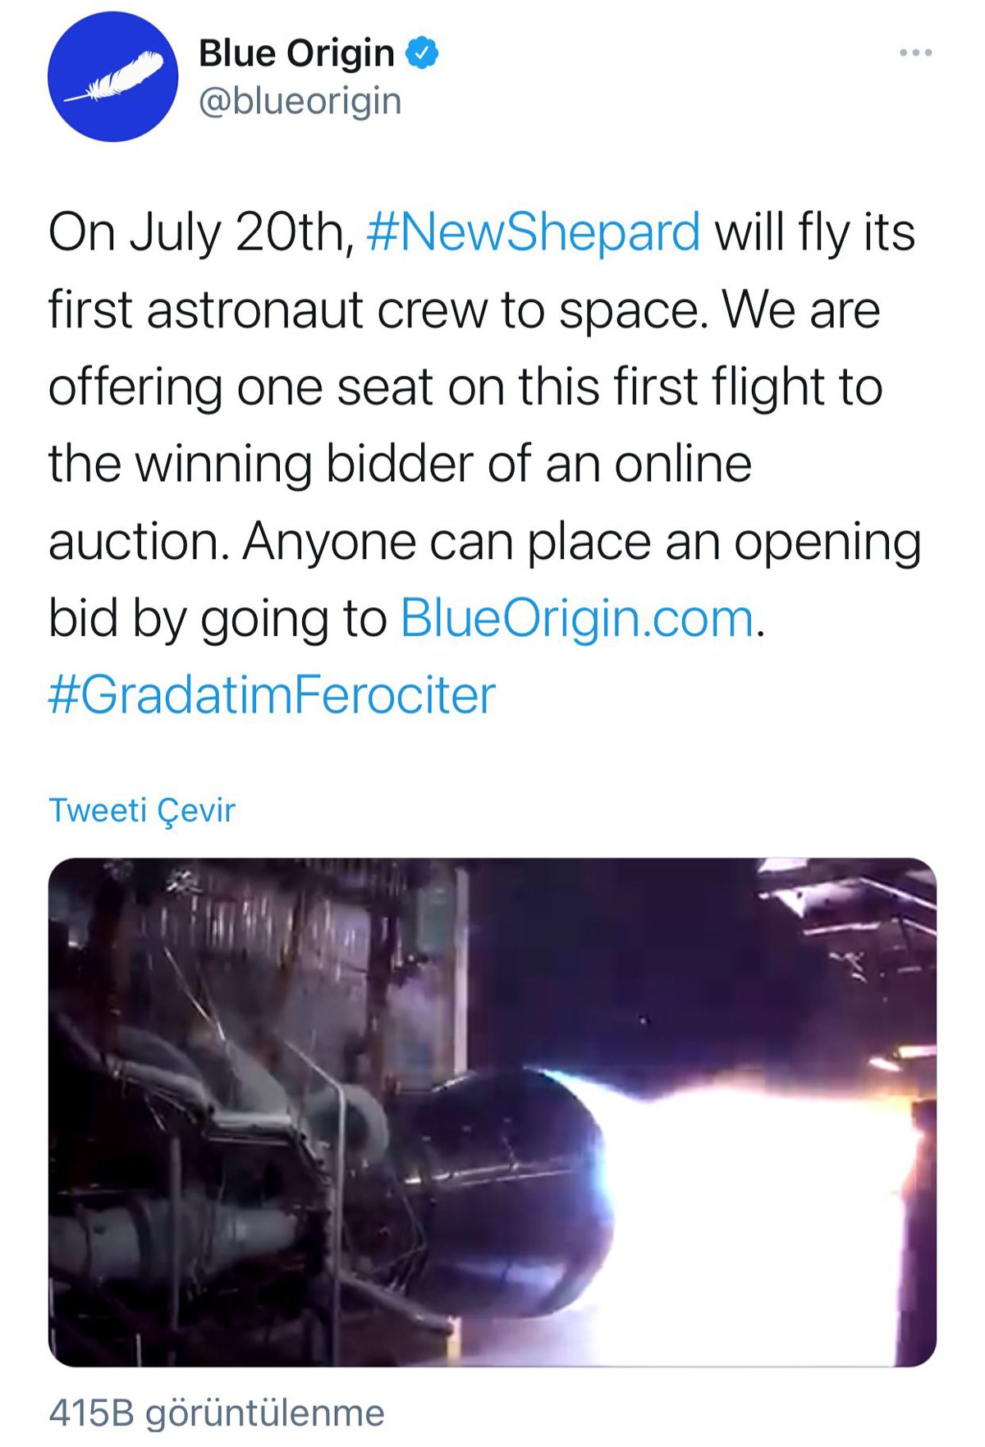This screenshot has width=985, height=1447.
Task: Tap the 415B görüntülenme view count
Action: [217, 1413]
